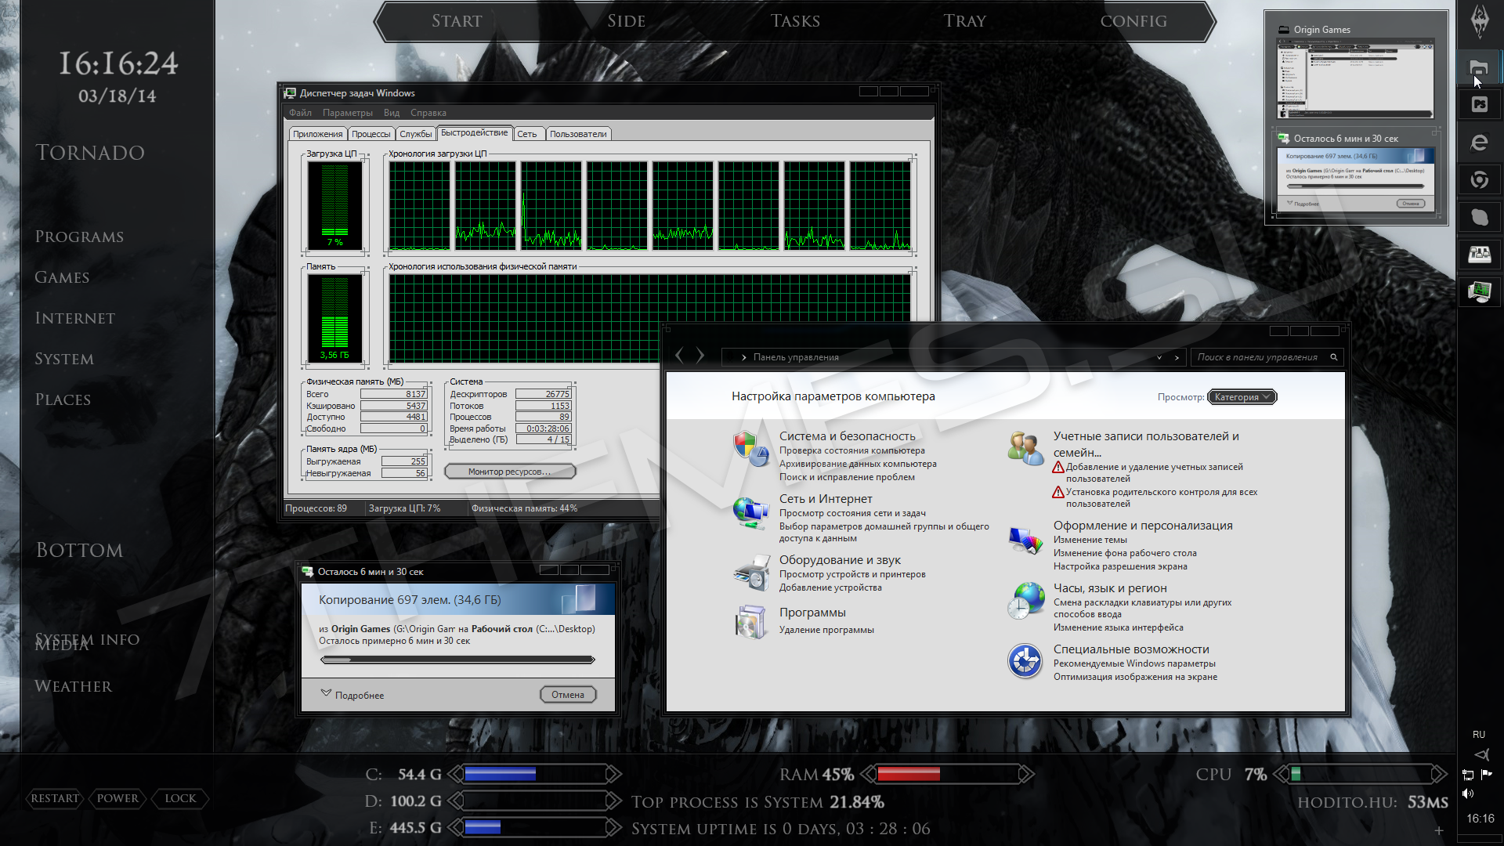The width and height of the screenshot is (1504, 846).
Task: Click right arrow of D: drive meter
Action: pos(614,801)
